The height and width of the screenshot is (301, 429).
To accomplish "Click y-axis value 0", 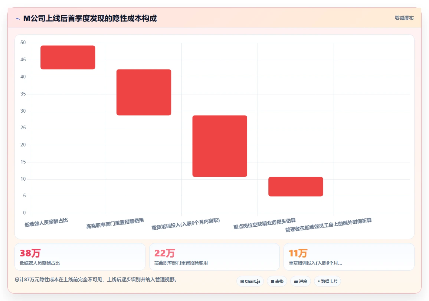I will pos(24,213).
